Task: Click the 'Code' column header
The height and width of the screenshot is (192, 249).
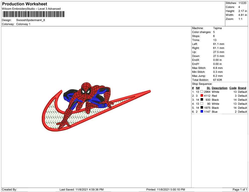Action: (233, 88)
